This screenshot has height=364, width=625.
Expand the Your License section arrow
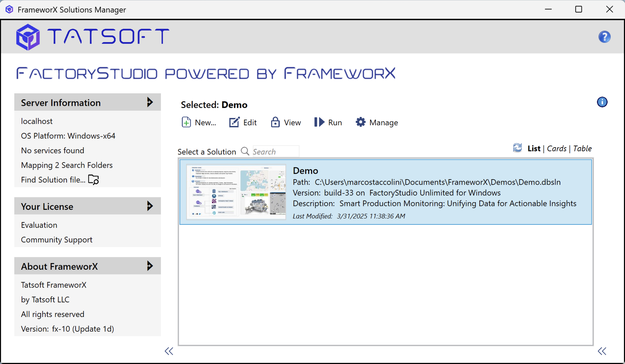[x=150, y=206]
